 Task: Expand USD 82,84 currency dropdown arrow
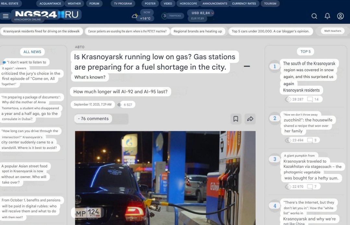pyautogui.click(x=212, y=13)
